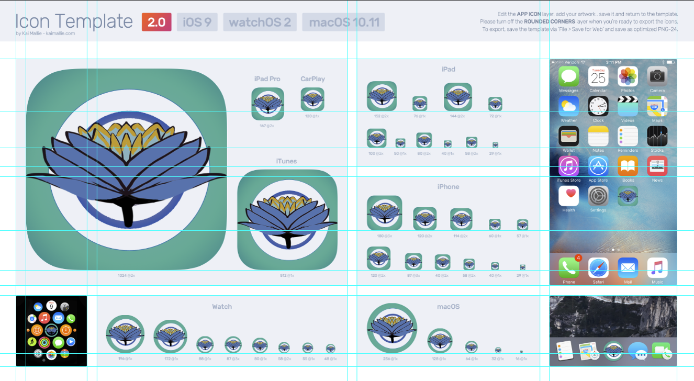The height and width of the screenshot is (381, 694).
Task: Open Maps app on iPhone home screen
Action: 657,106
